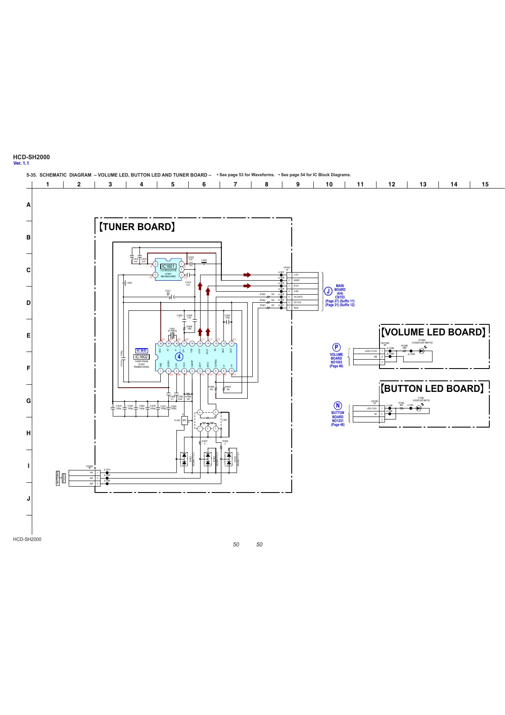Open the (Page 27) (Suffix 11) reference
505x715 pixels.
click(x=340, y=301)
